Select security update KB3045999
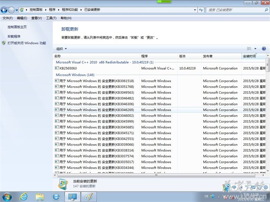The height and width of the screenshot is (202, 270). point(160,121)
